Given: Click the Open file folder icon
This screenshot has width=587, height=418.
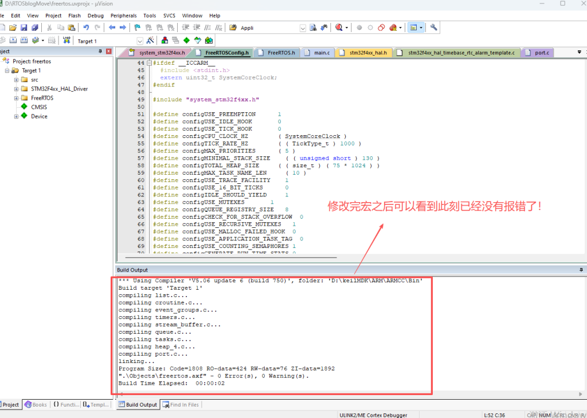Looking at the screenshot, I should (13, 27).
